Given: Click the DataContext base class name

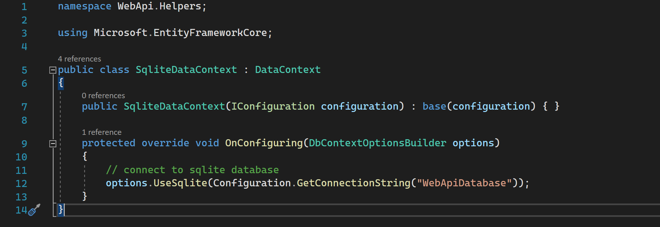Looking at the screenshot, I should (287, 70).
